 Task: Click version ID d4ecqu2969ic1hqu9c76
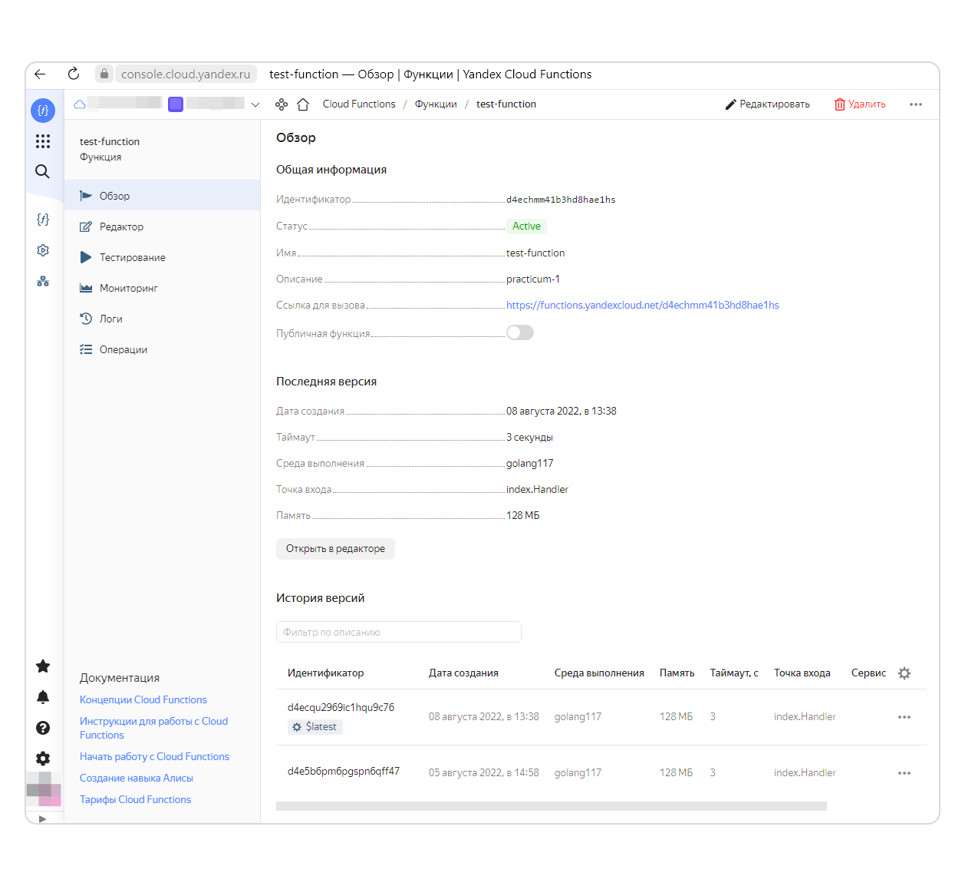click(341, 708)
